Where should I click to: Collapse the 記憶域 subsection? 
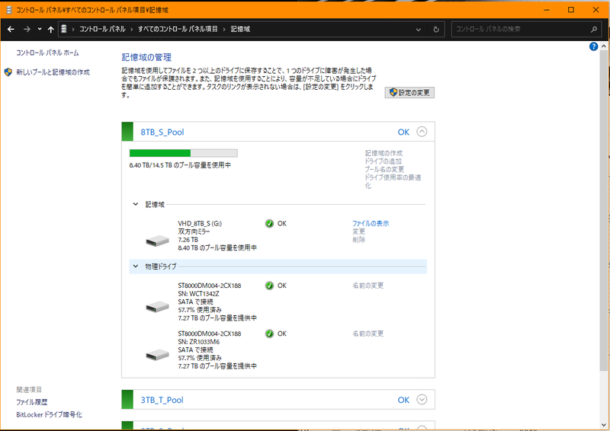click(136, 204)
